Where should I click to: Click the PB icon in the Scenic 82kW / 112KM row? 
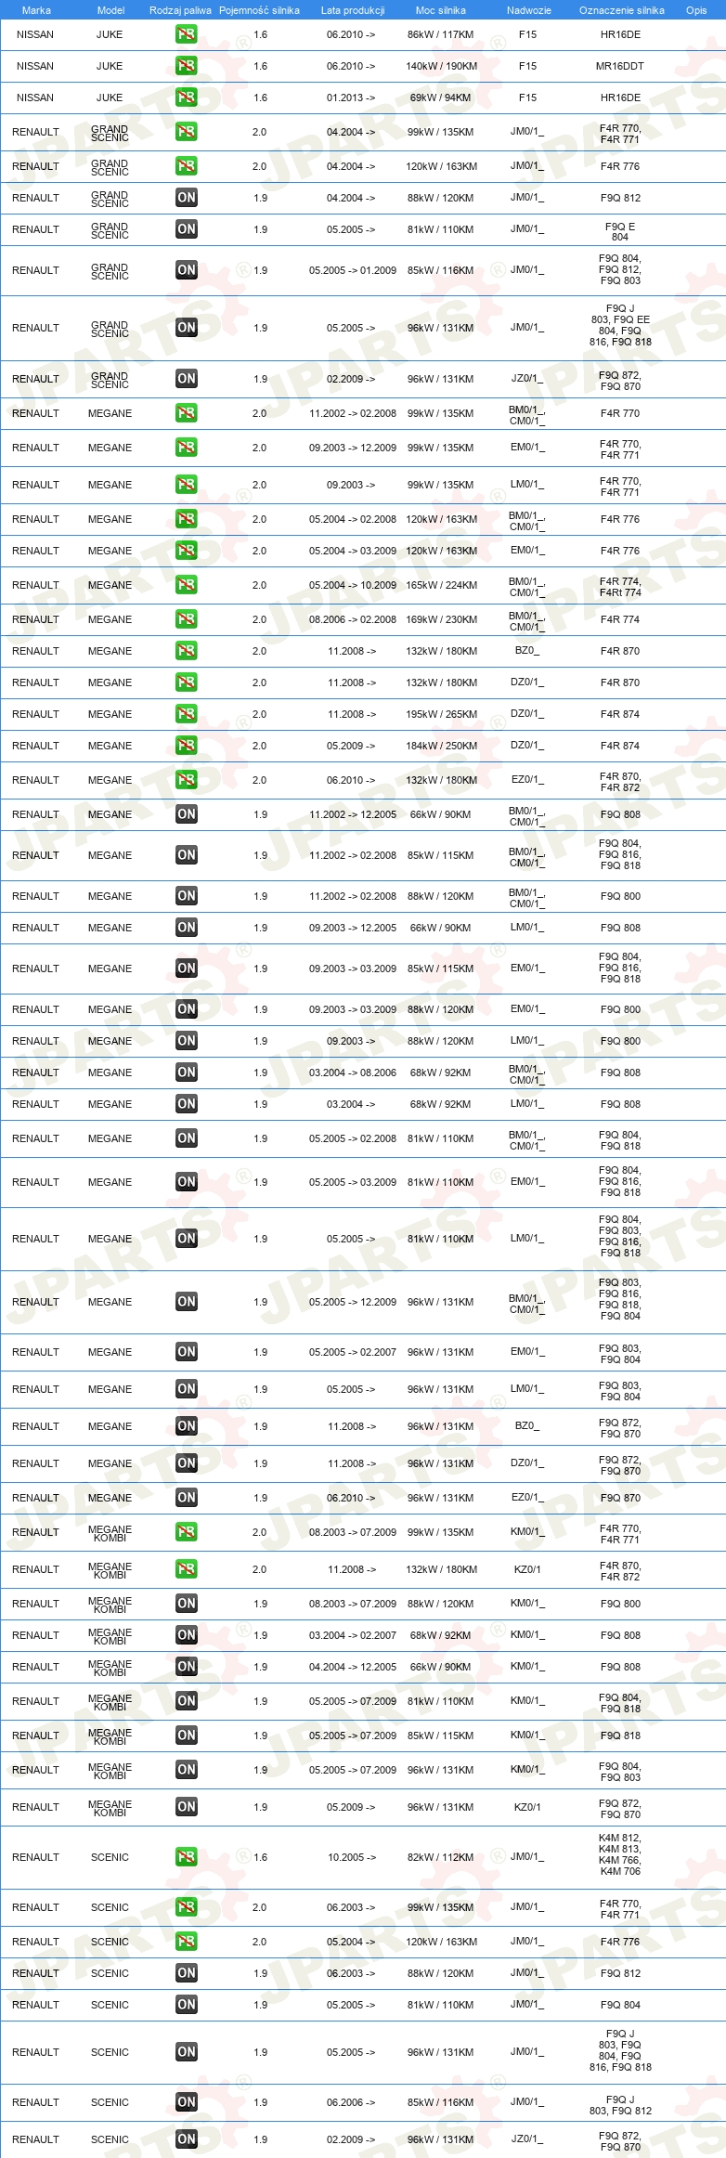[x=187, y=1857]
